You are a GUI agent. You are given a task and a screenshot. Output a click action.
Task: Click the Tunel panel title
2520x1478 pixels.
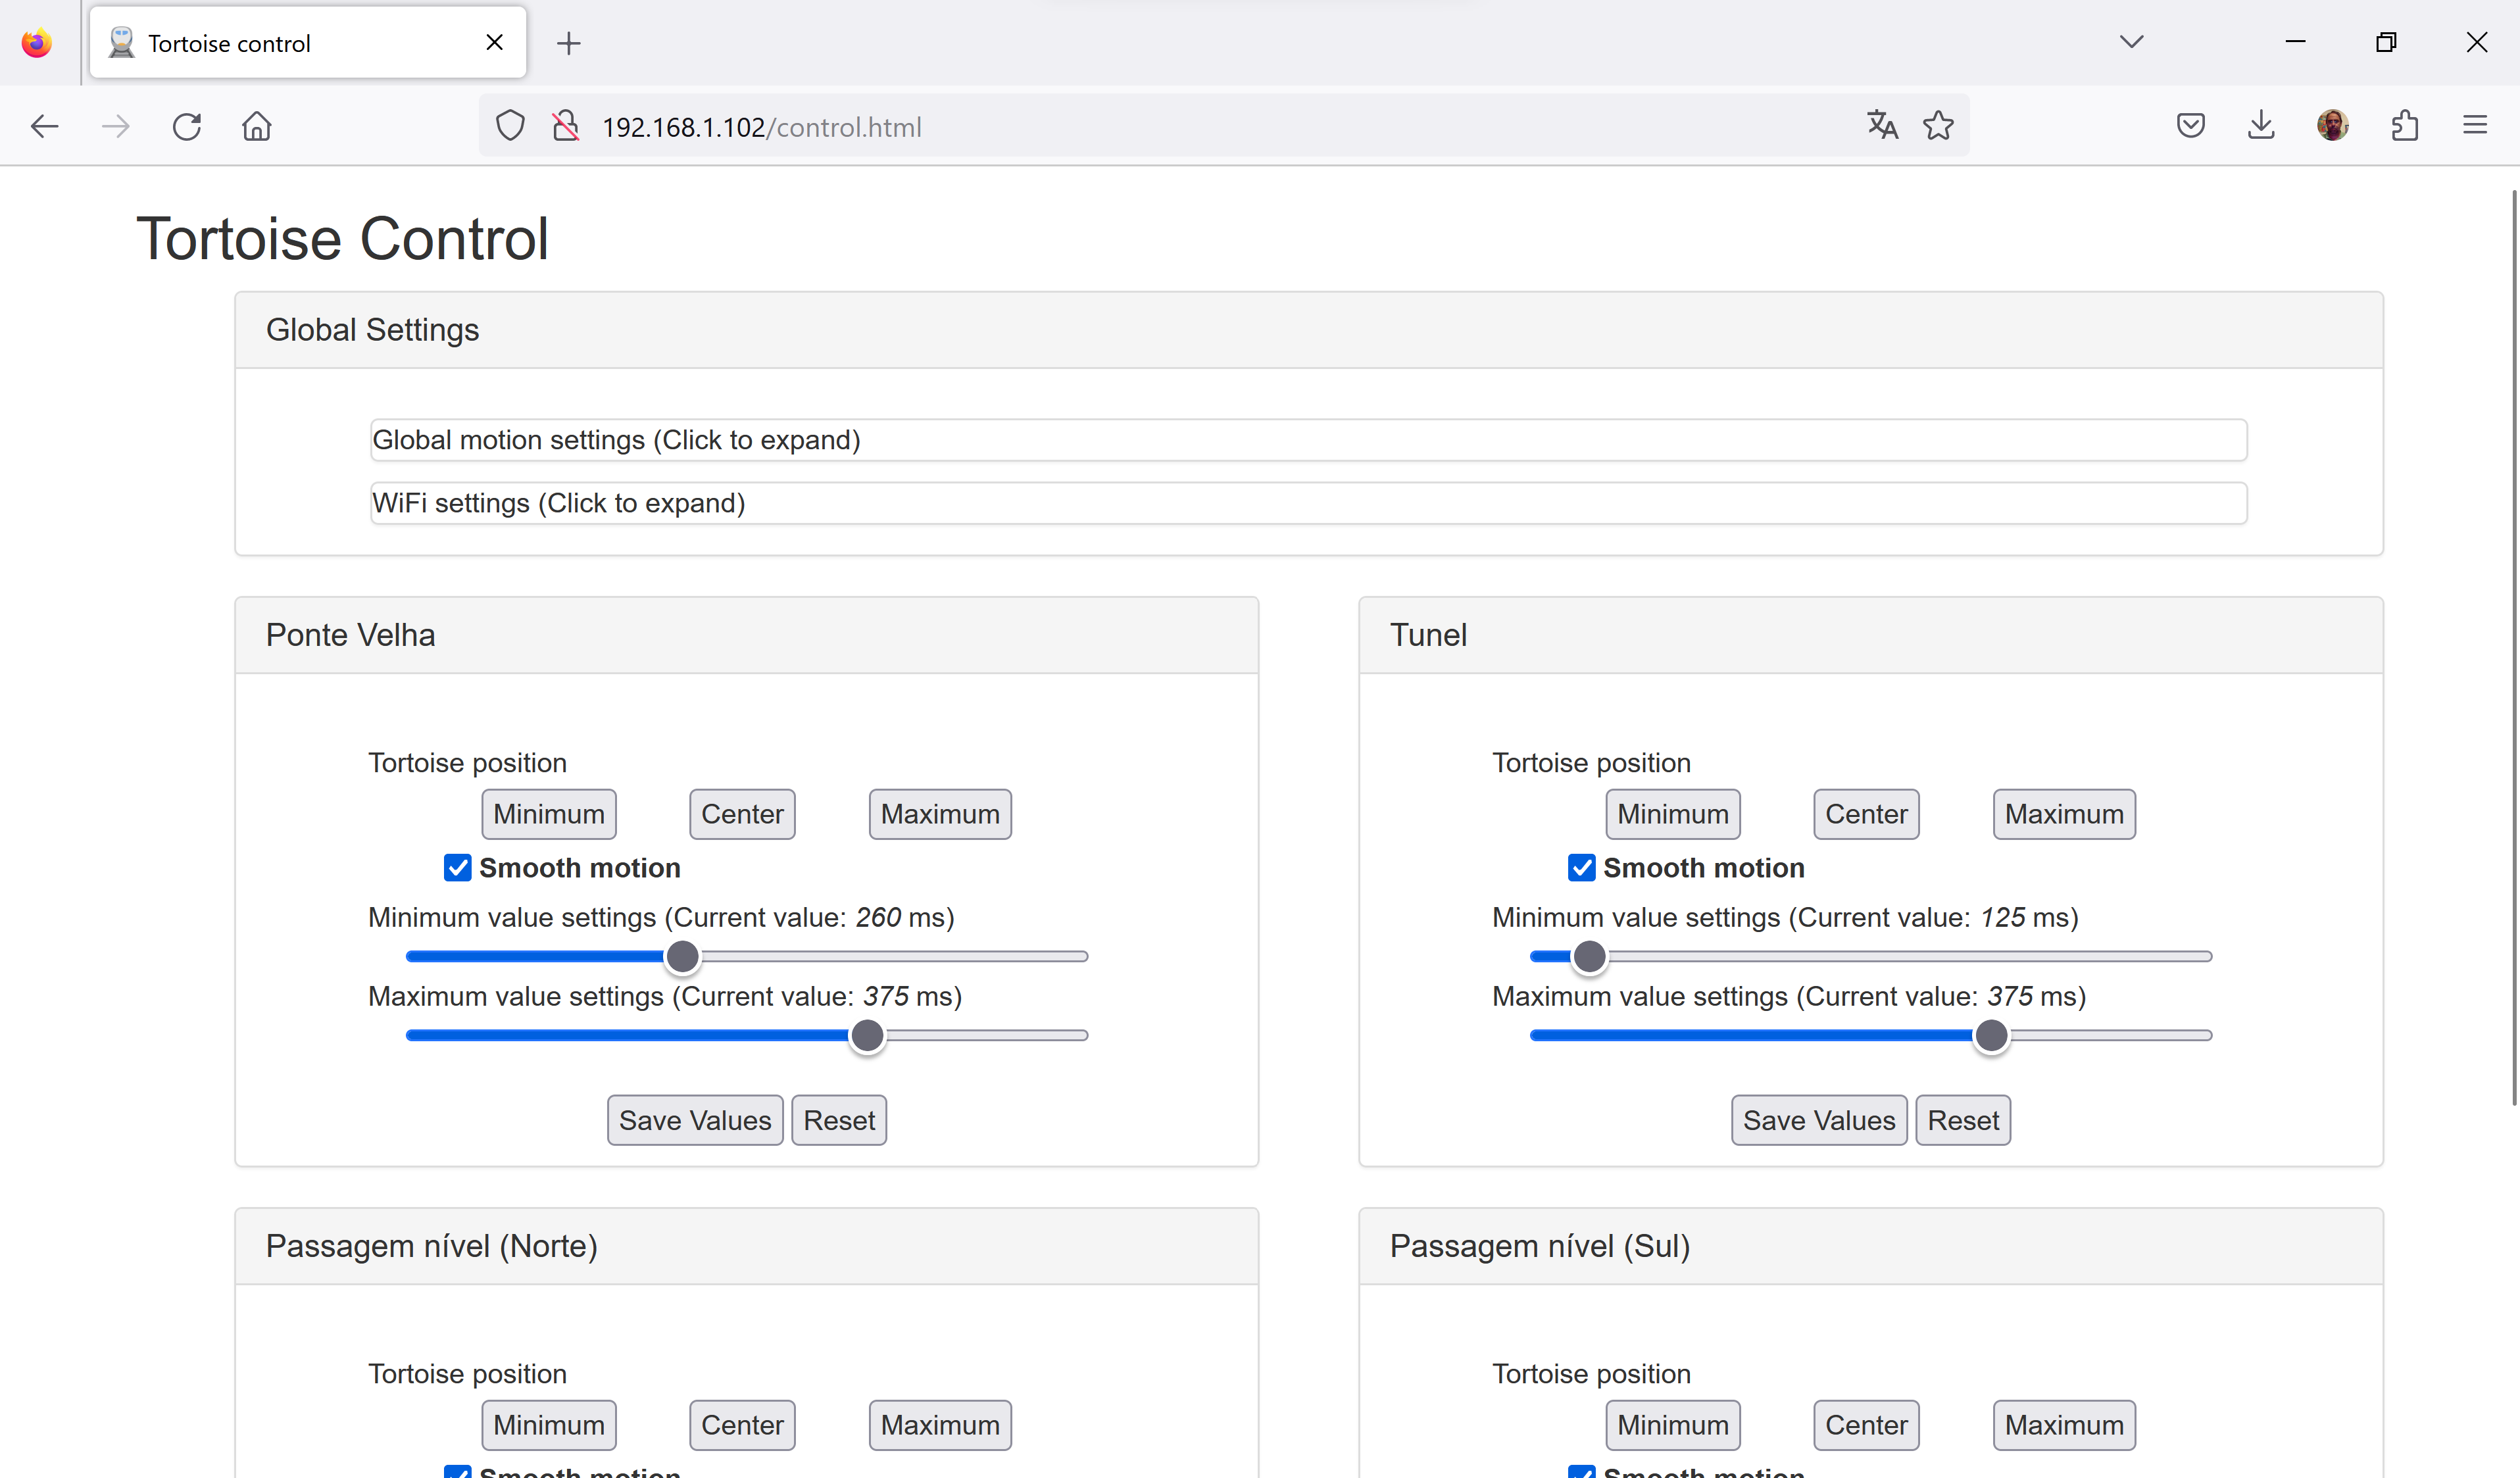[1428, 635]
